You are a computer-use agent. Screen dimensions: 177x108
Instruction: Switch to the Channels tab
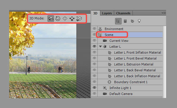(x=123, y=13)
